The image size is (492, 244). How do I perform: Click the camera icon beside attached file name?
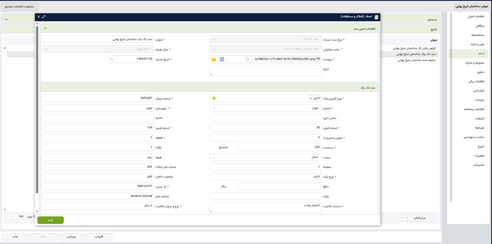click(x=318, y=59)
